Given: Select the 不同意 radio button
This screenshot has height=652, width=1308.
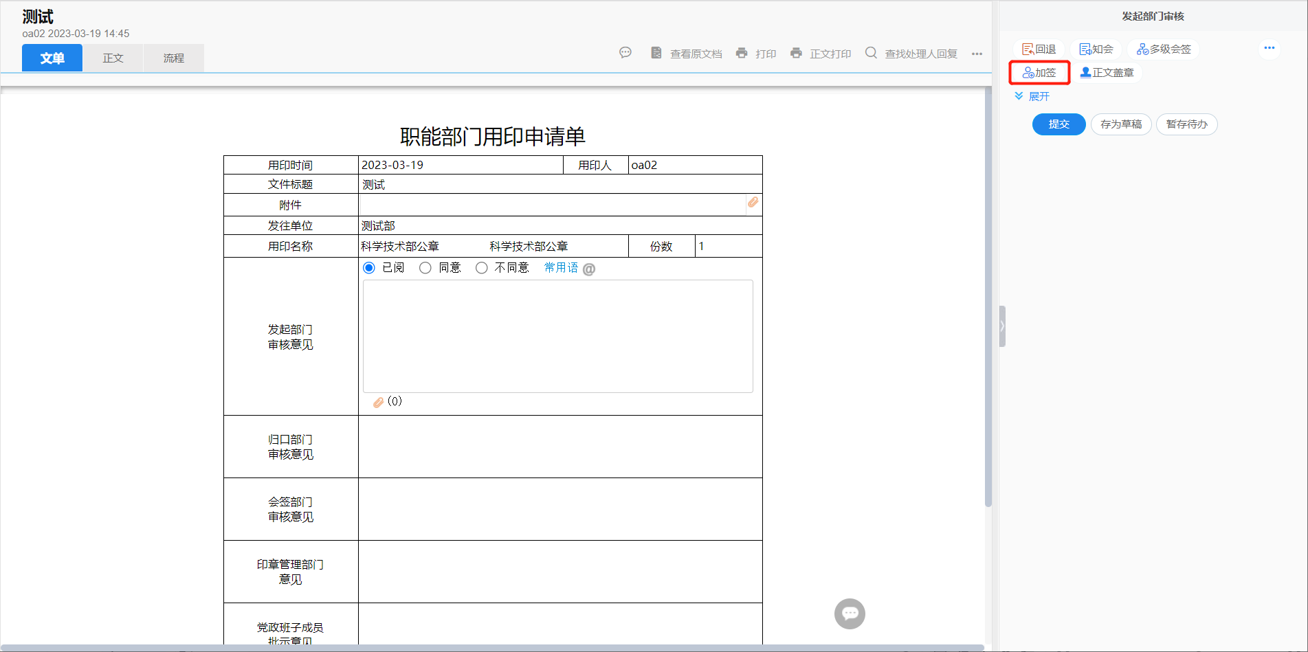Looking at the screenshot, I should pyautogui.click(x=482, y=268).
